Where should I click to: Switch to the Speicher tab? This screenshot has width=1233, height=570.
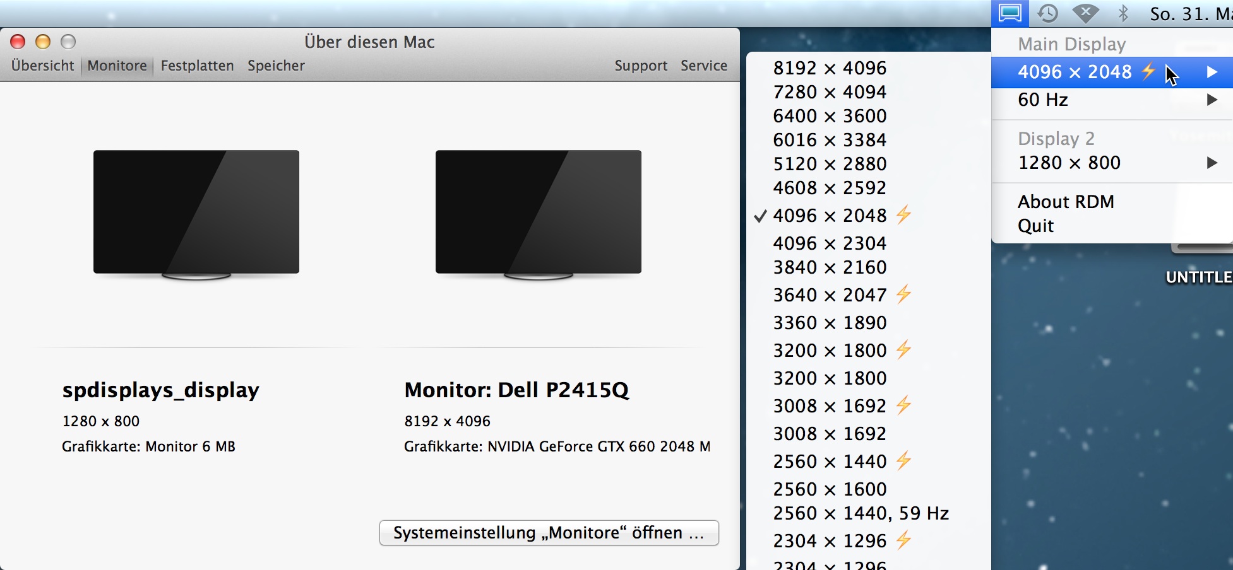(276, 66)
